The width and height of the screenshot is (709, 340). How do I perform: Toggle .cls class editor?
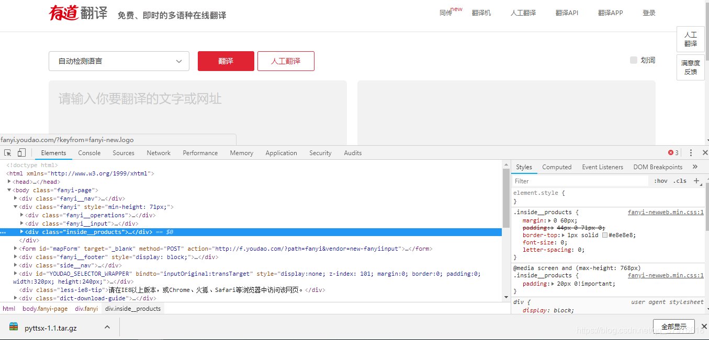pyautogui.click(x=680, y=181)
